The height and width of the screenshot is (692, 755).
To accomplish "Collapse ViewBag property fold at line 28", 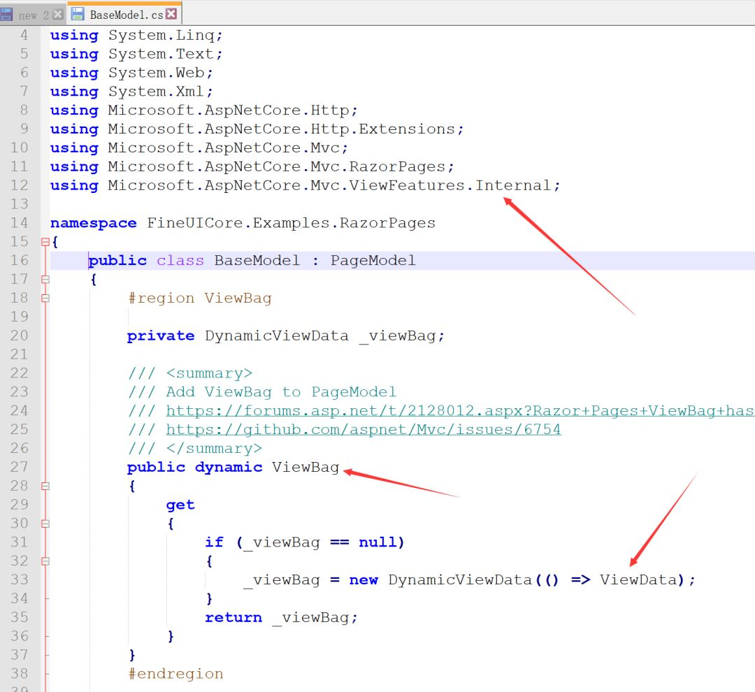I will [45, 486].
